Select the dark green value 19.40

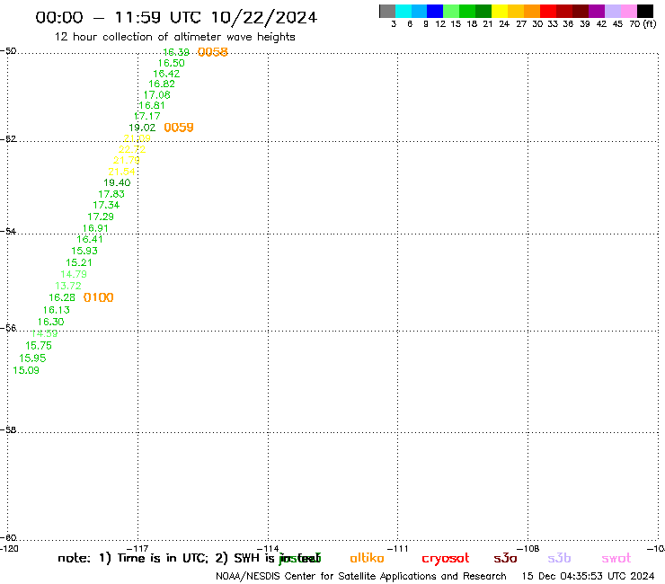point(117,182)
